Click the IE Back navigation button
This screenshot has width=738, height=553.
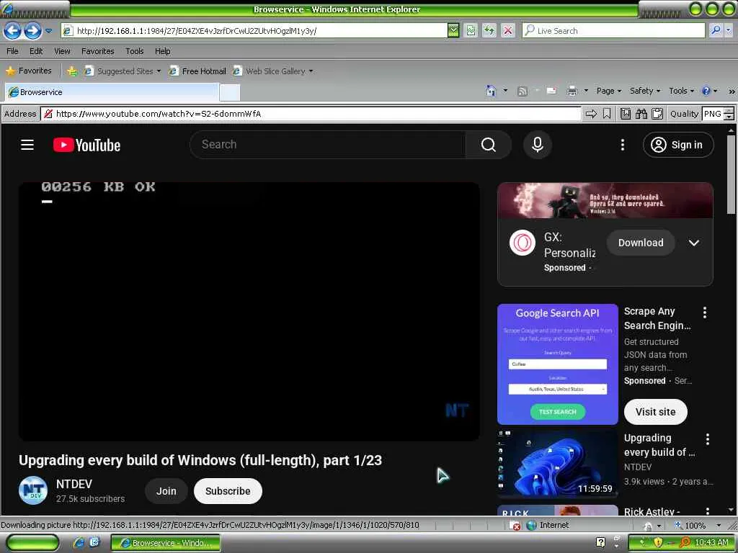13,31
